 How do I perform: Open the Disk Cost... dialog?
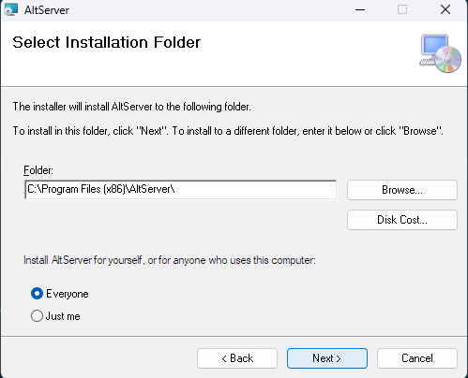pyautogui.click(x=402, y=220)
